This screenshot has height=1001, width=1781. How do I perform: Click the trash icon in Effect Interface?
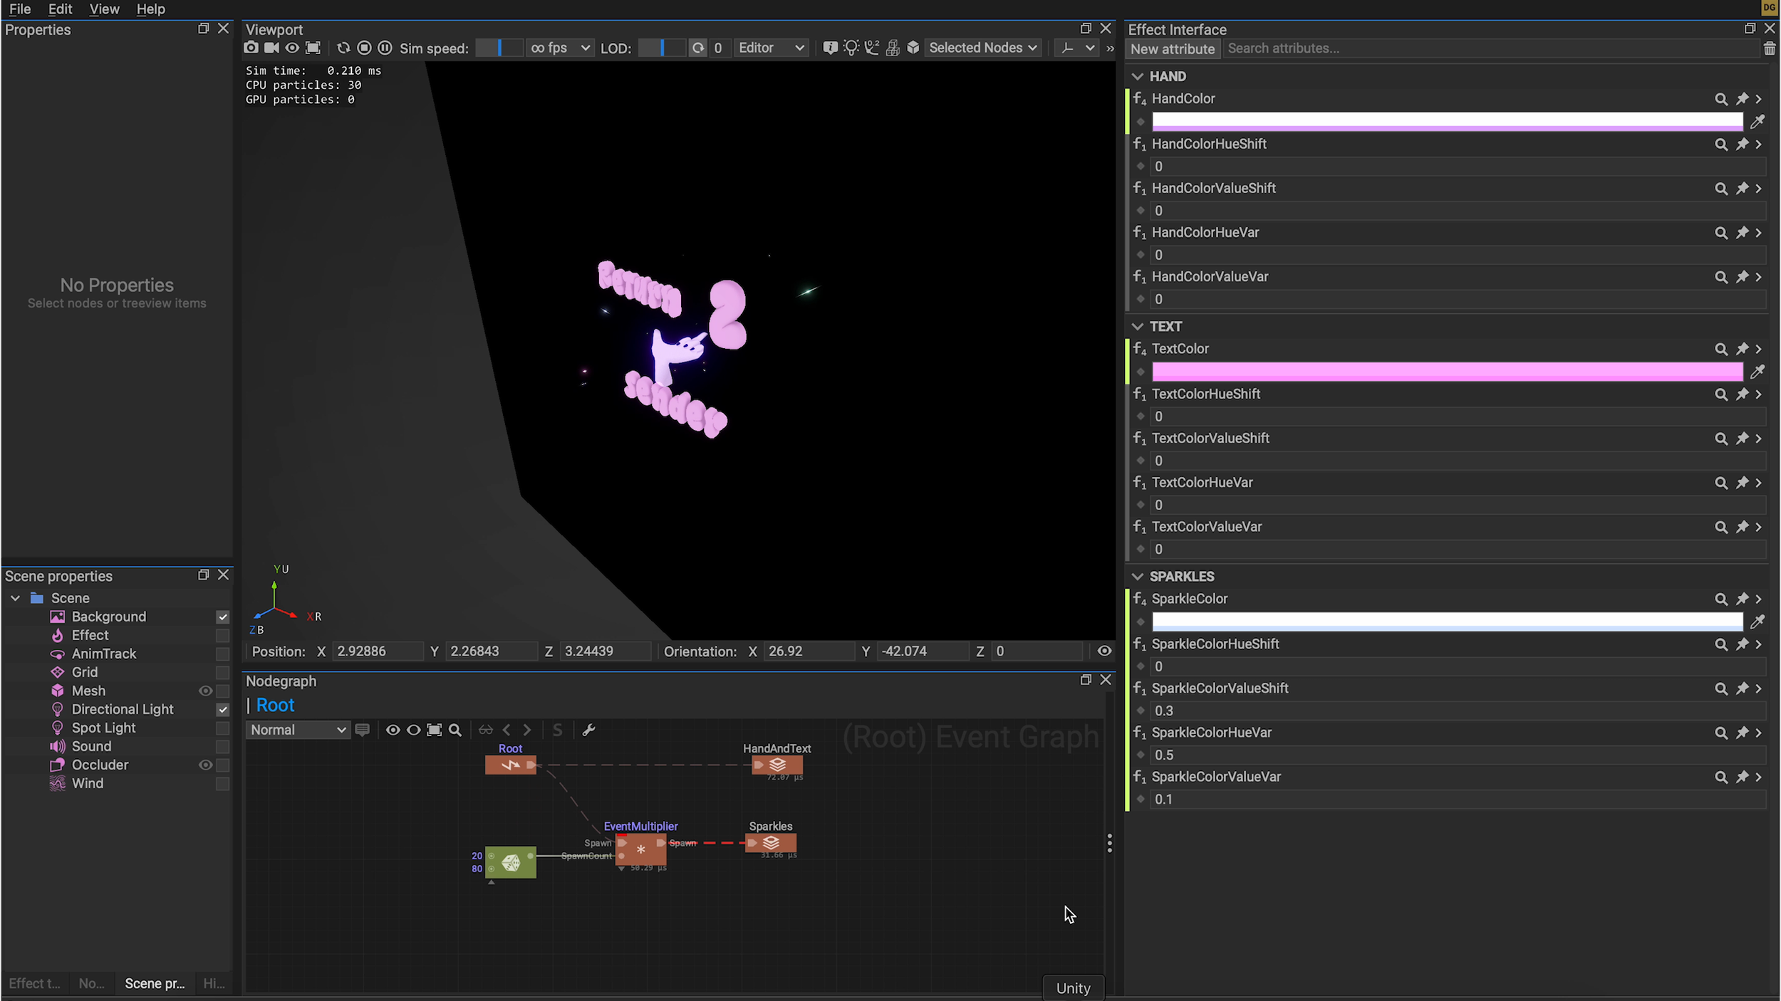(x=1769, y=48)
